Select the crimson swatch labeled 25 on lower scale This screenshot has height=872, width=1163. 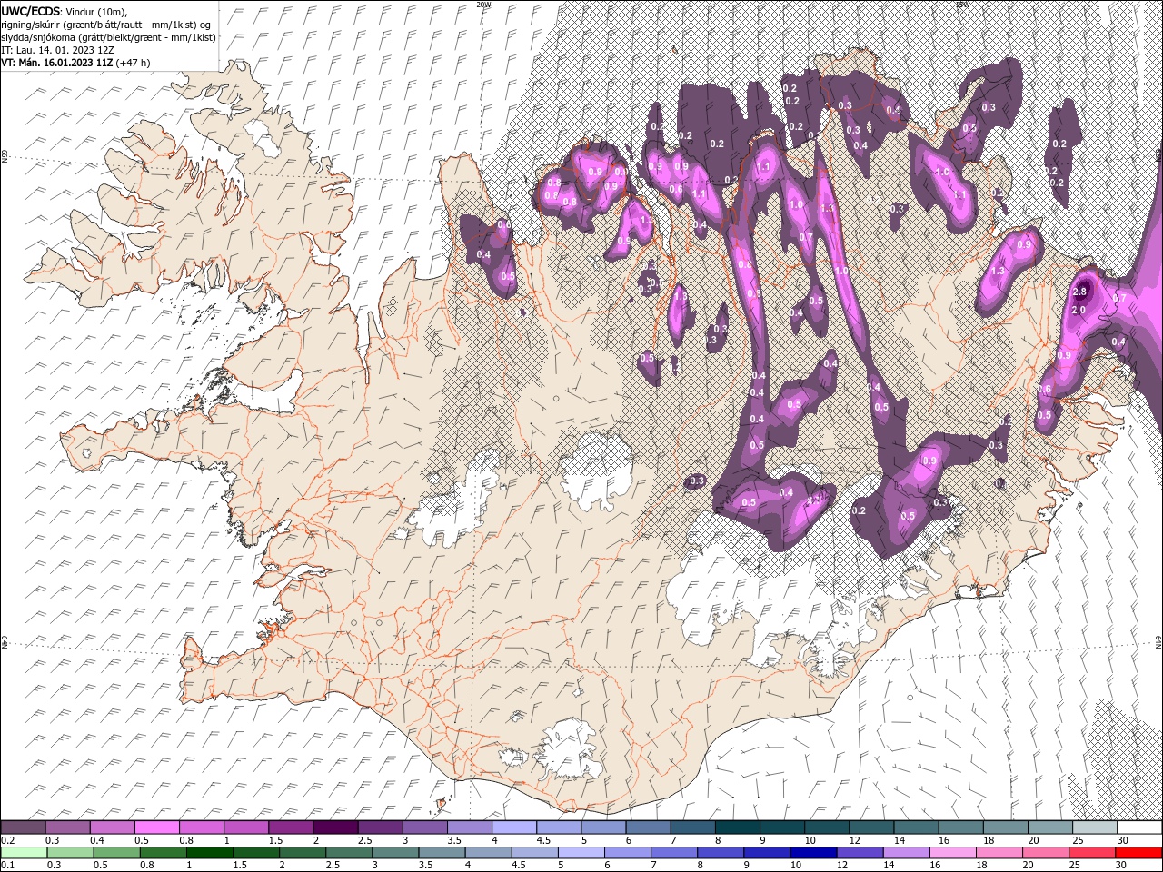(1092, 853)
